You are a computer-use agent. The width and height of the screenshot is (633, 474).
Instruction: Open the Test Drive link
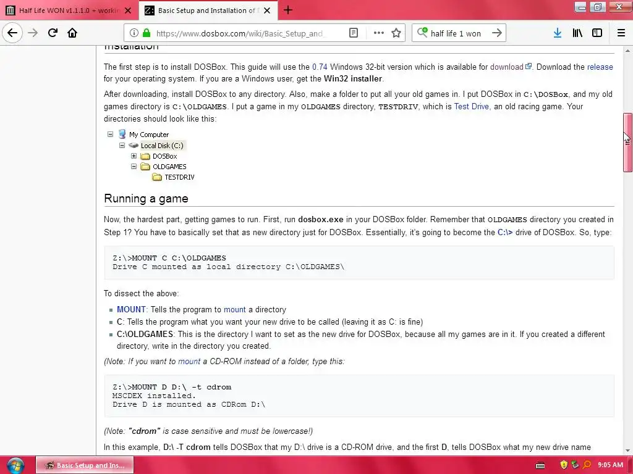[x=472, y=106]
